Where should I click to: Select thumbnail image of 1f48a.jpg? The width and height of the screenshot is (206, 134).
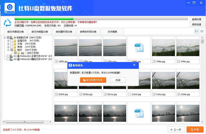[163, 48]
